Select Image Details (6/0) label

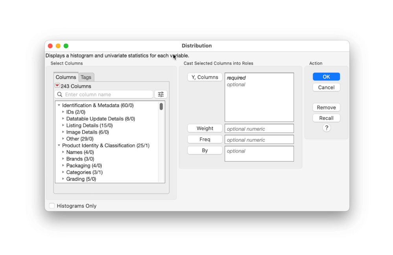click(87, 132)
